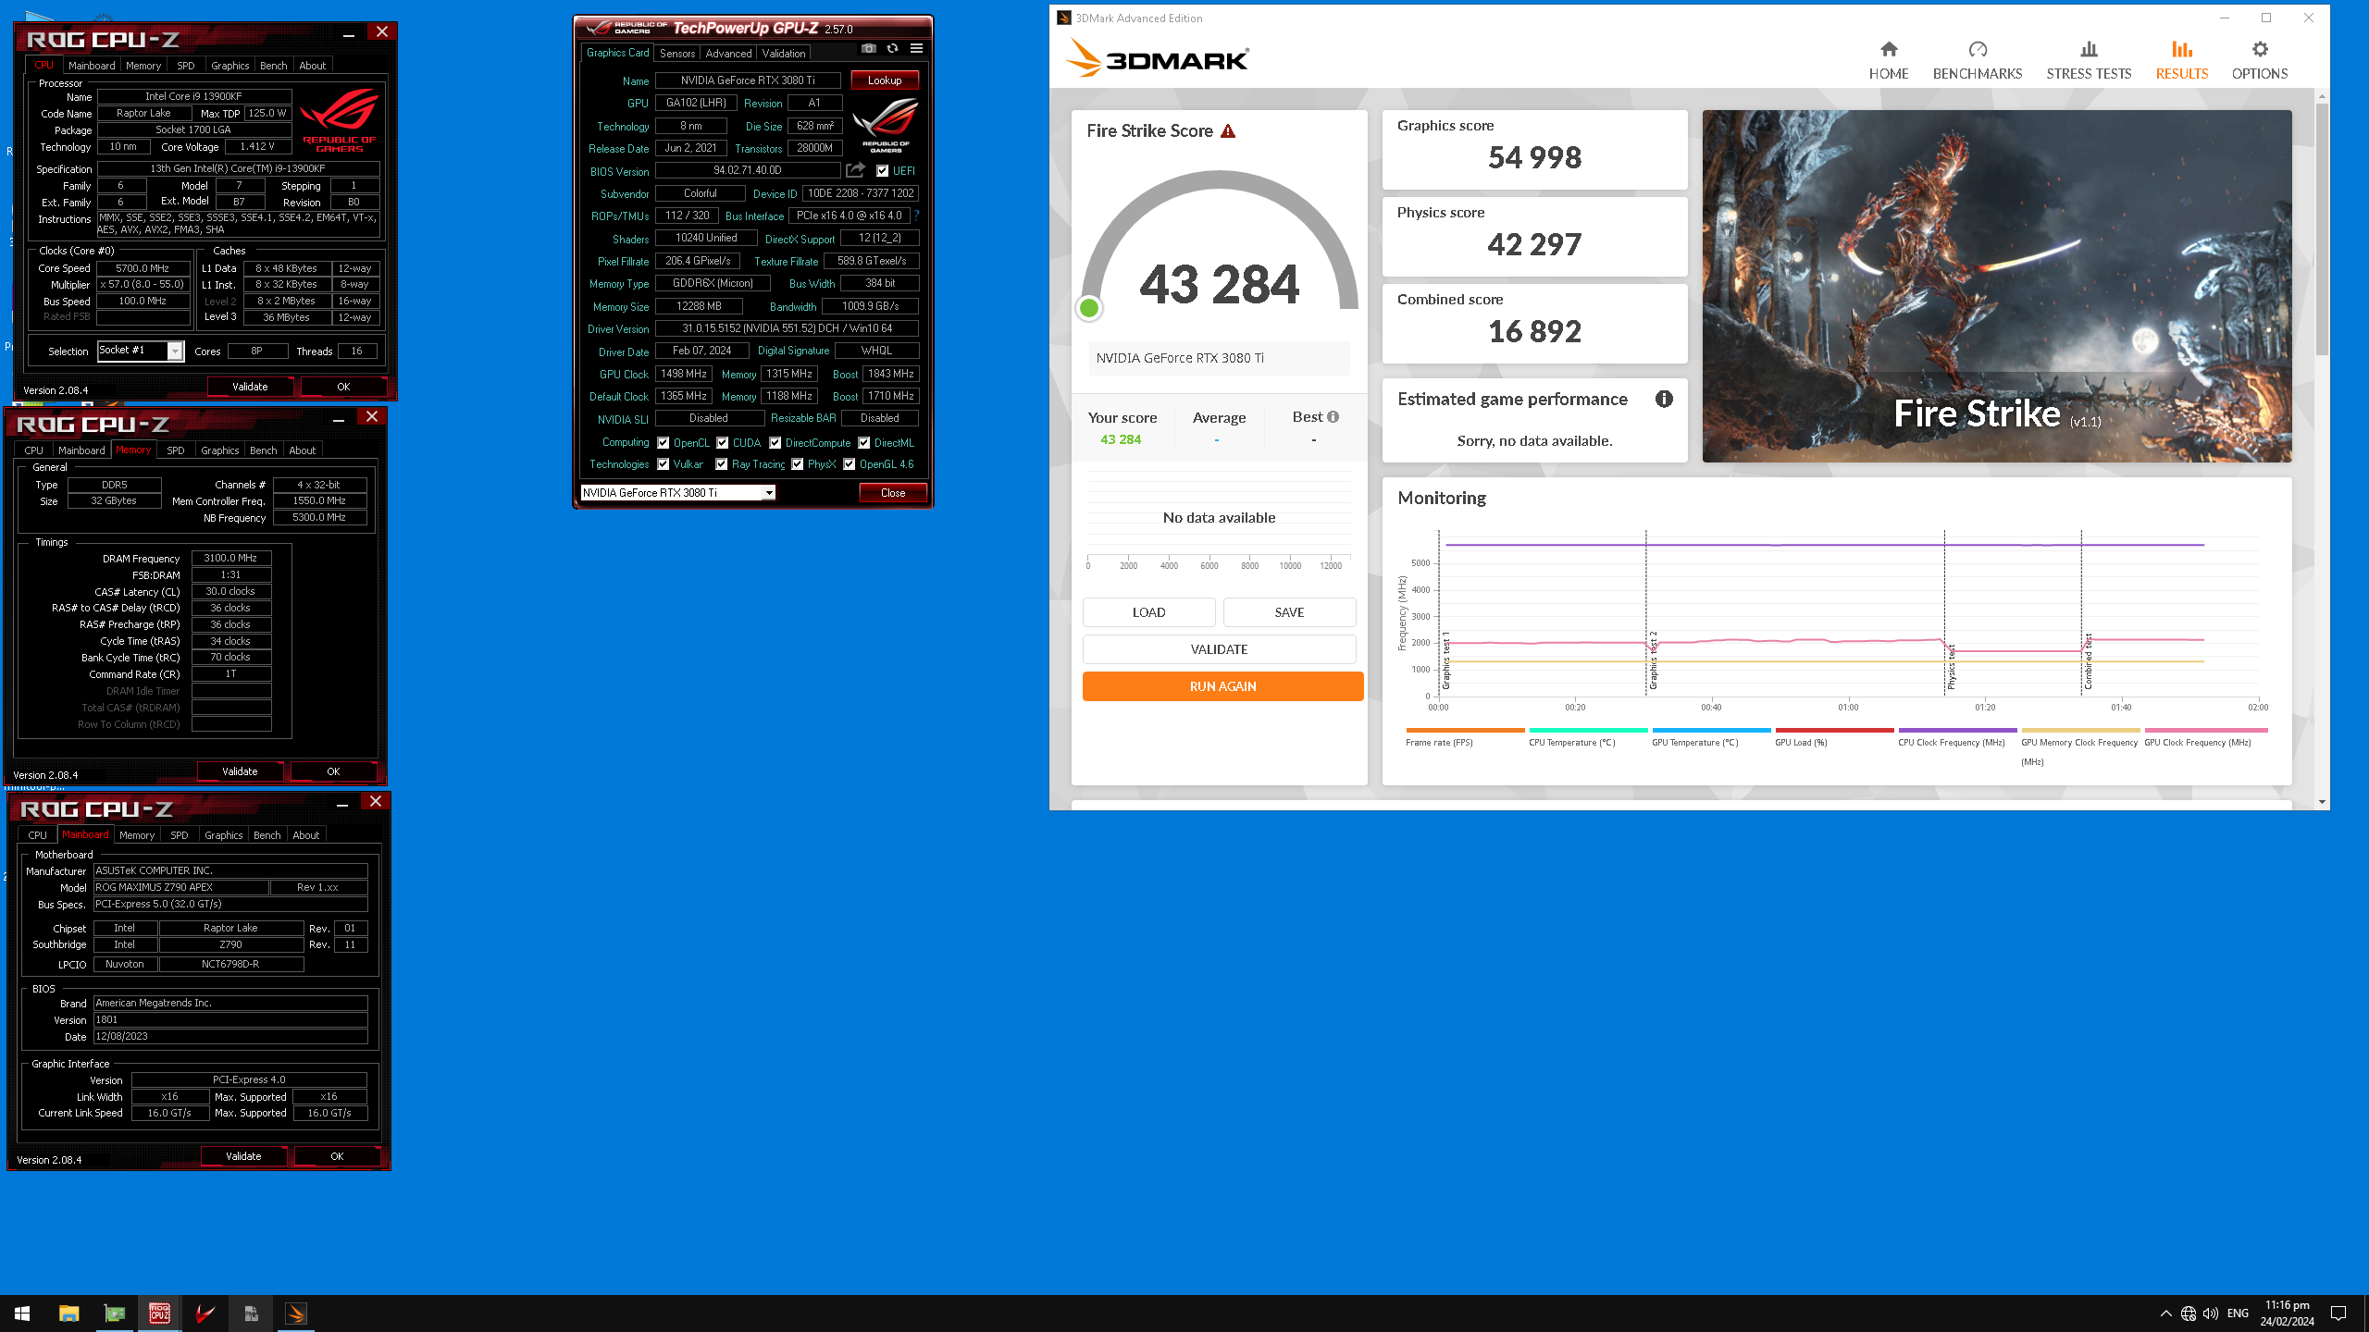
Task: Click the Estimated game performance info icon
Action: click(1664, 399)
